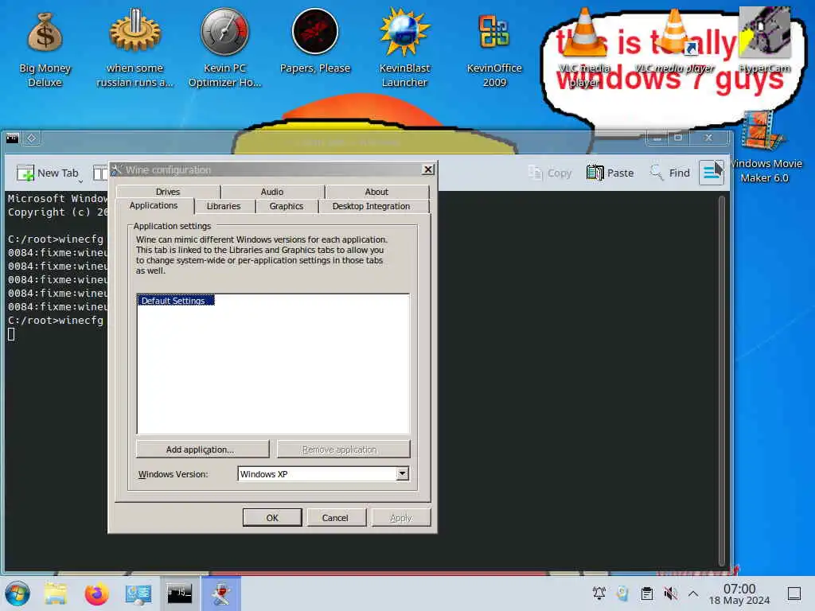Close the Wine configuration dialog
Image resolution: width=815 pixels, height=611 pixels.
(427, 169)
